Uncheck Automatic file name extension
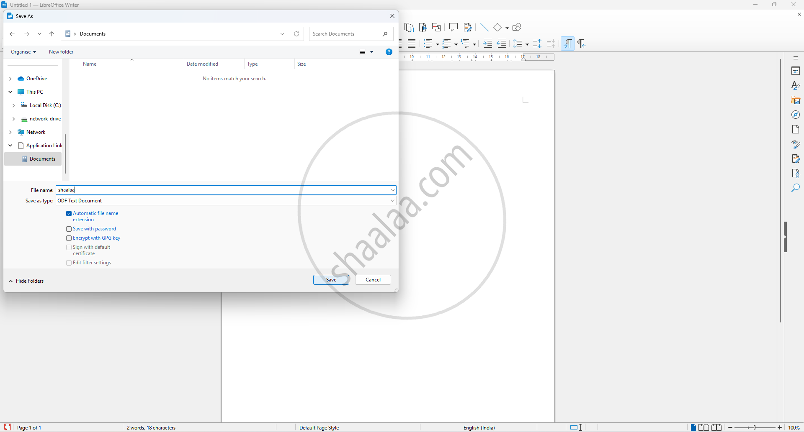 [x=69, y=214]
